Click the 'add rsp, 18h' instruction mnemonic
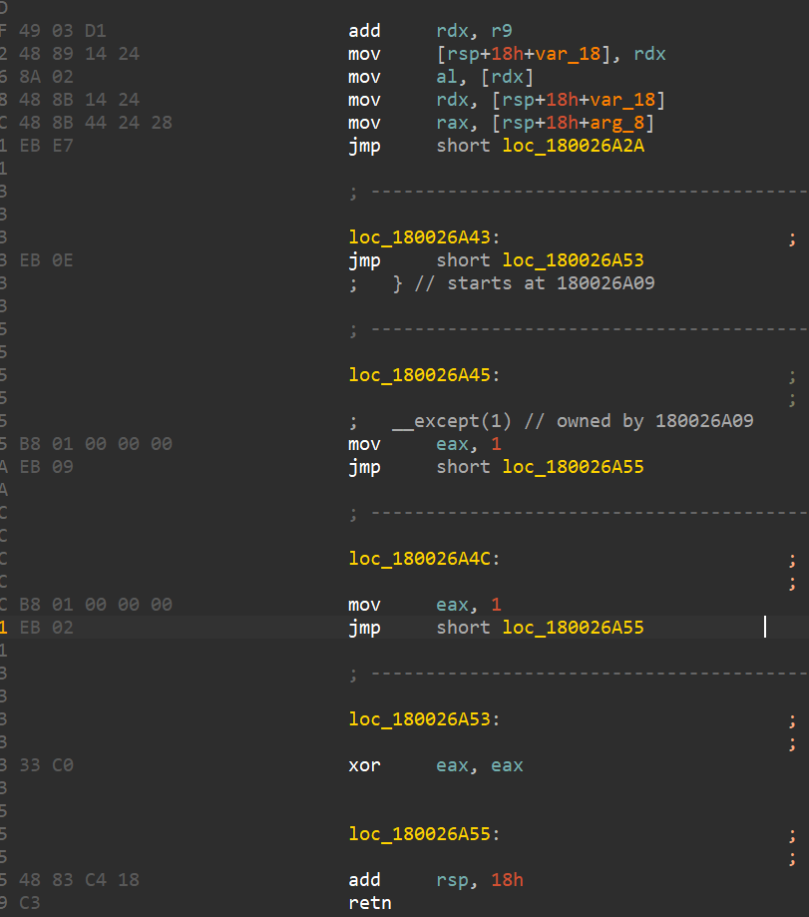 pyautogui.click(x=365, y=879)
